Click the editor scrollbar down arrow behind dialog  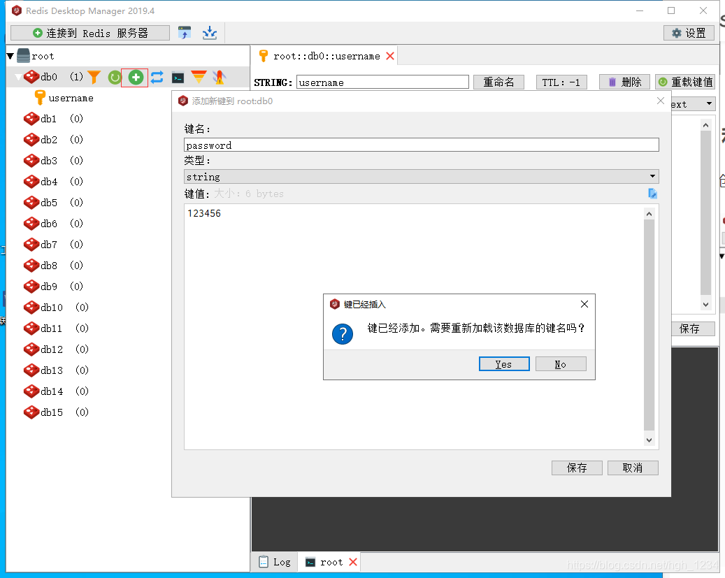tap(705, 304)
